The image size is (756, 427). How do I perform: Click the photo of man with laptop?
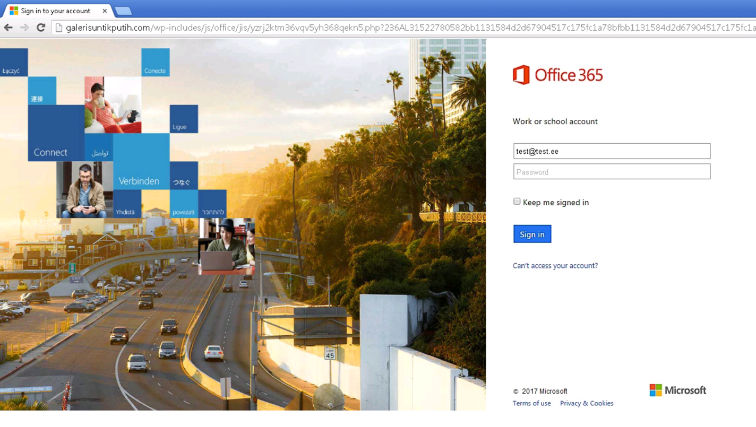[x=226, y=246]
